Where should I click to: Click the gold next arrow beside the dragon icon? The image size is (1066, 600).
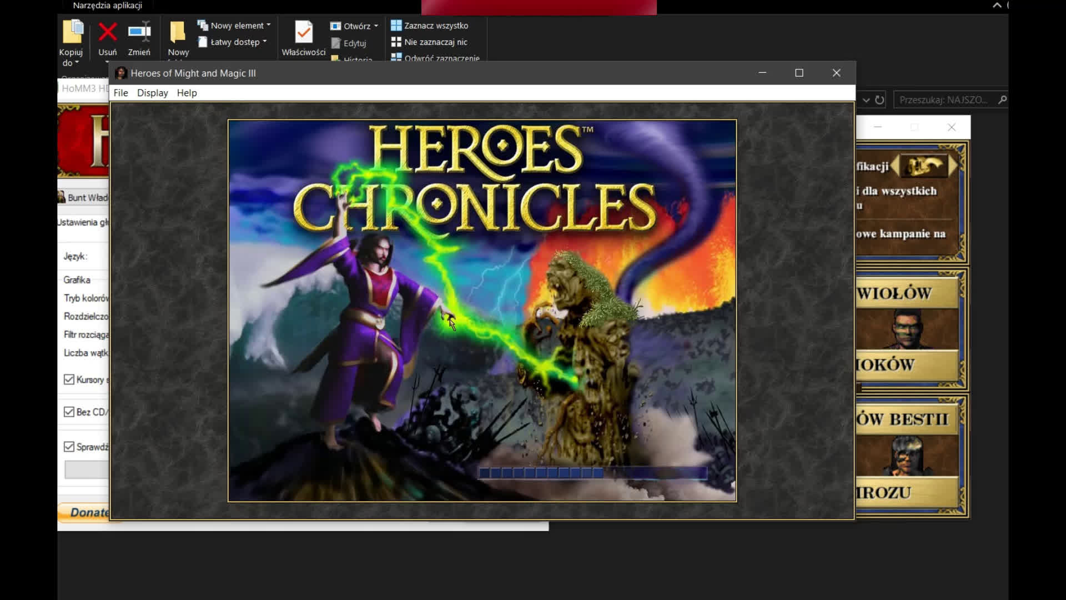953,166
